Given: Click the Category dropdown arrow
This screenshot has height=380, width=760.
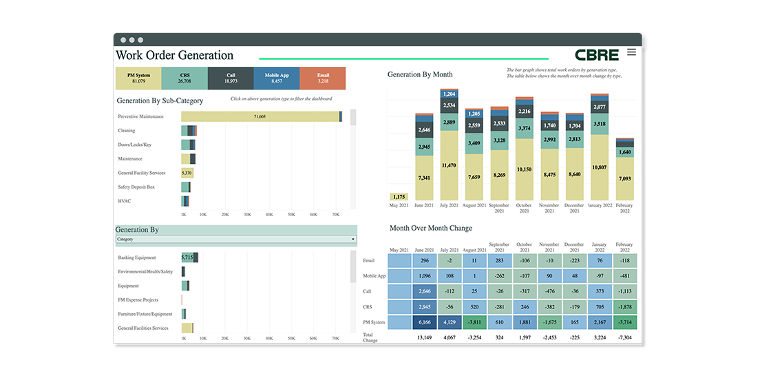Looking at the screenshot, I should pyautogui.click(x=353, y=240).
